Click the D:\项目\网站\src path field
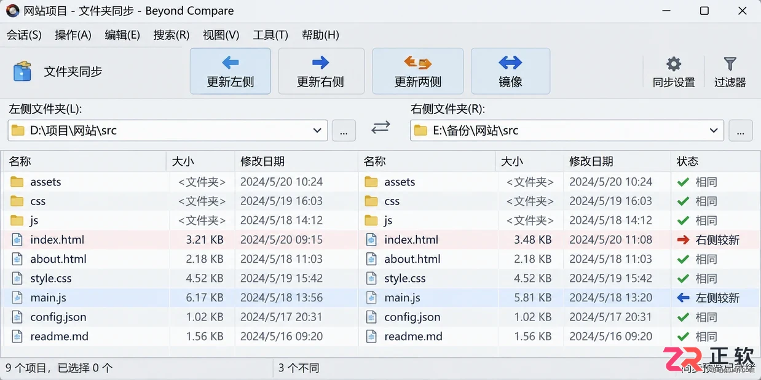Screen dimensions: 761x380 point(168,130)
